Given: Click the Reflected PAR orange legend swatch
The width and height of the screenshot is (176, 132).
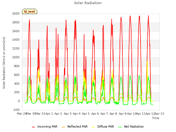Looking at the screenshot, I should [64, 127].
